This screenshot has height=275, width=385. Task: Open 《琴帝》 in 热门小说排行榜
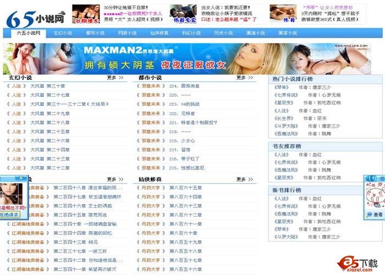point(282,87)
